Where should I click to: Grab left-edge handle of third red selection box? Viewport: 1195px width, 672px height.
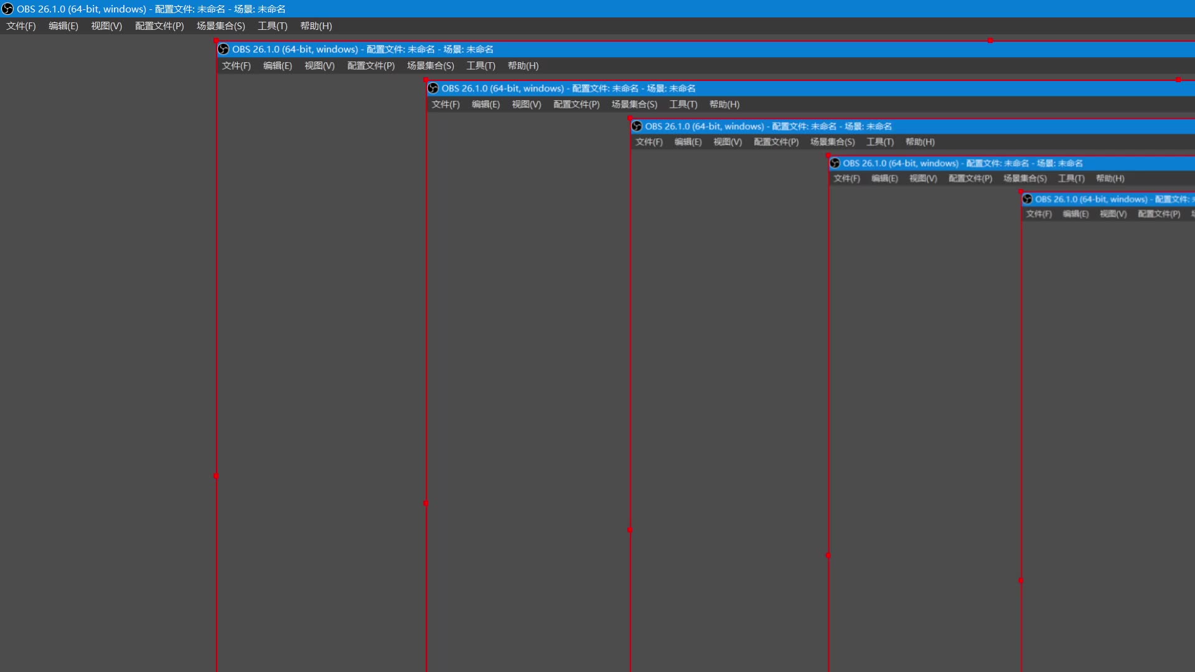tap(630, 530)
